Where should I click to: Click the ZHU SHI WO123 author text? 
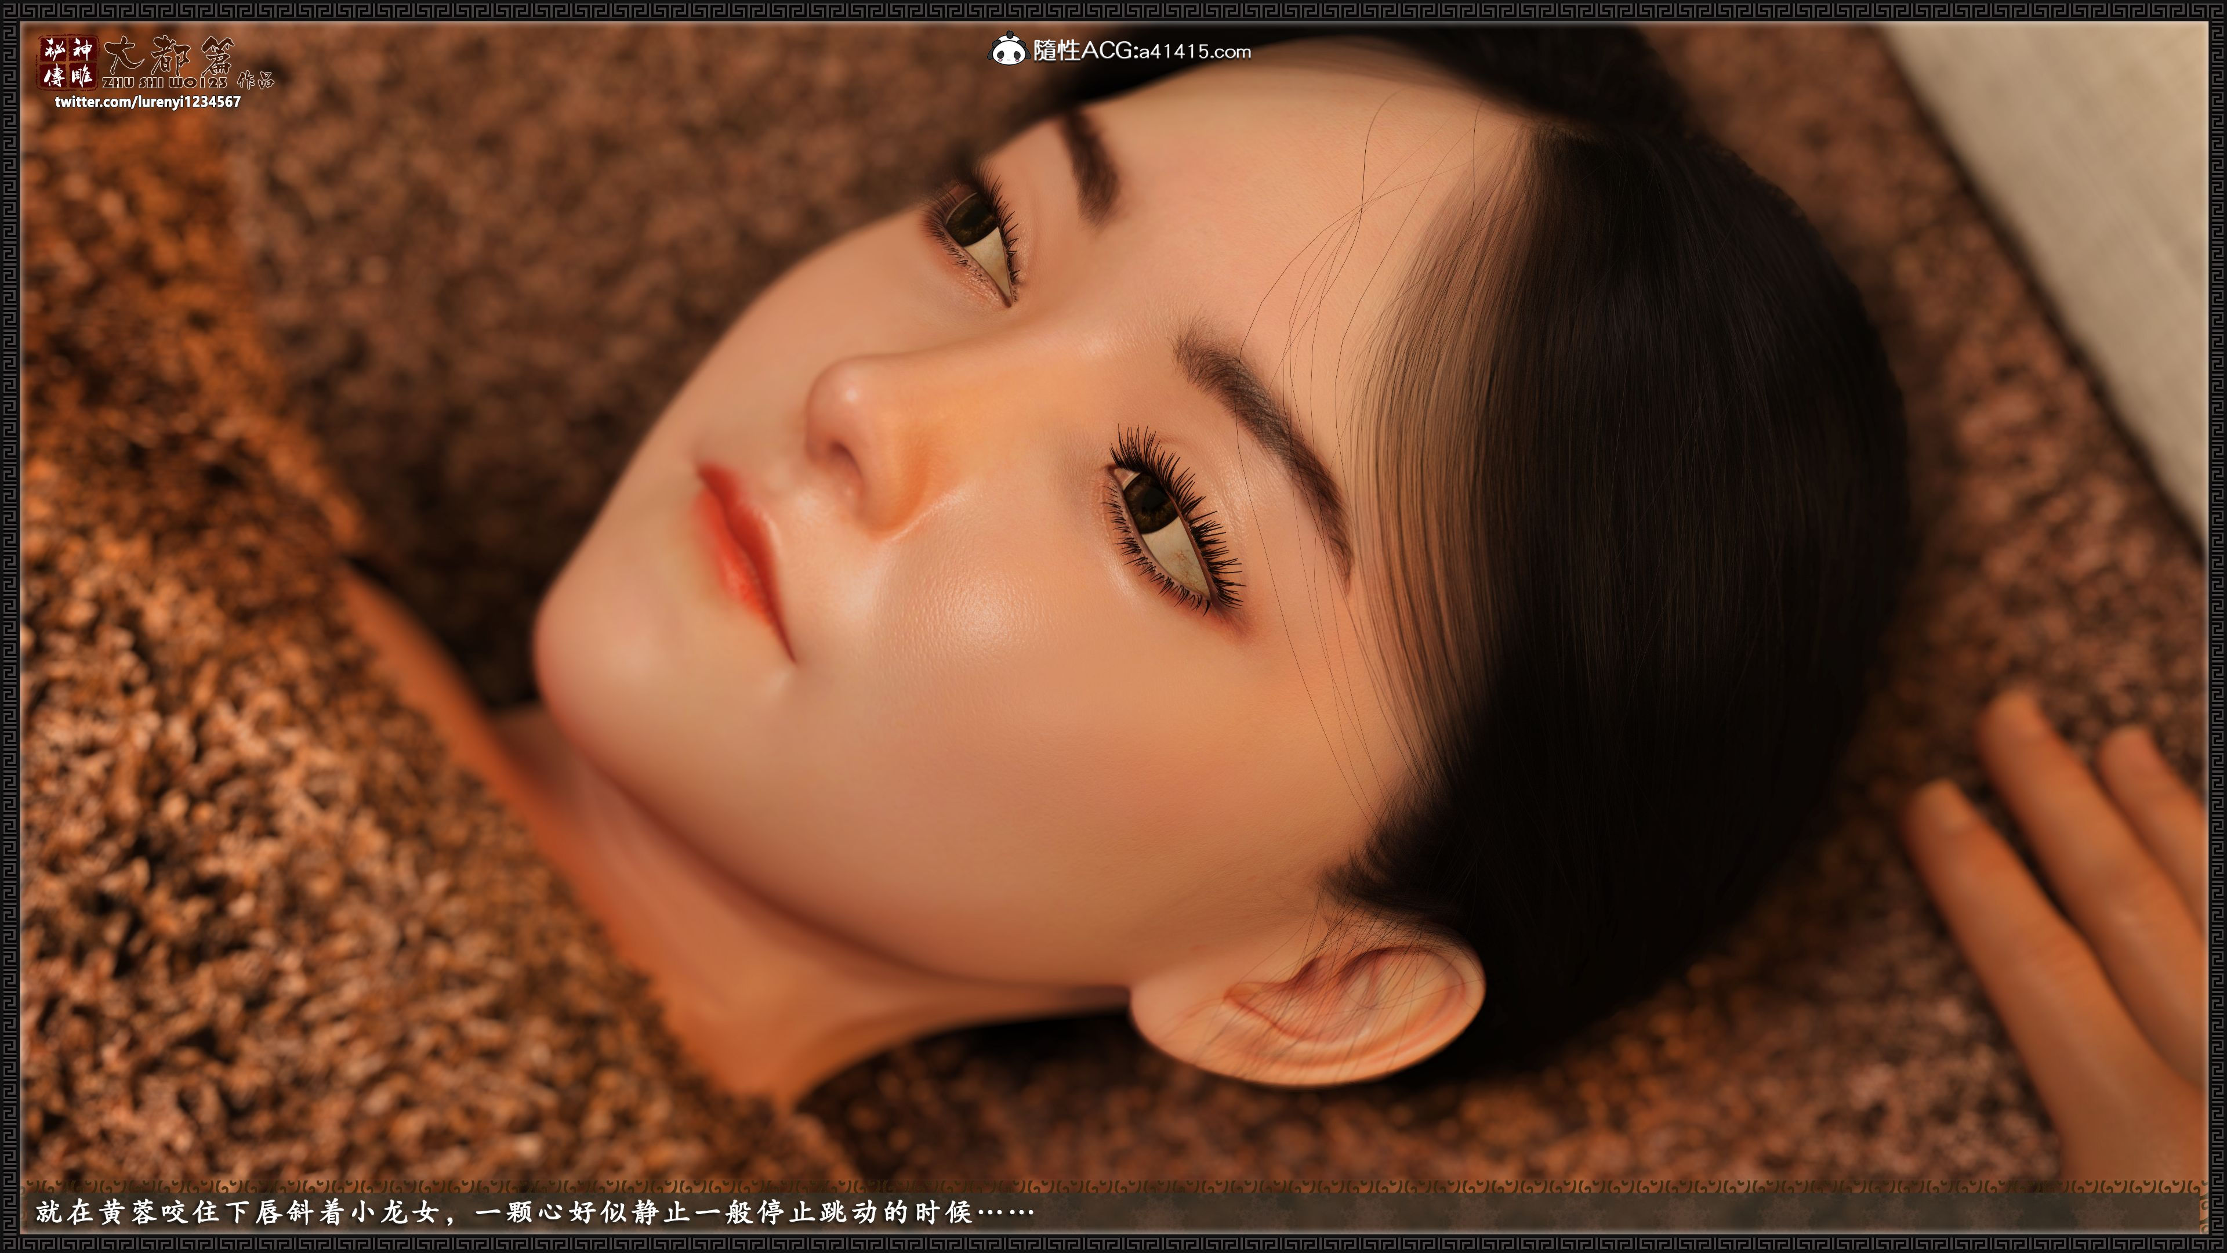(x=164, y=82)
